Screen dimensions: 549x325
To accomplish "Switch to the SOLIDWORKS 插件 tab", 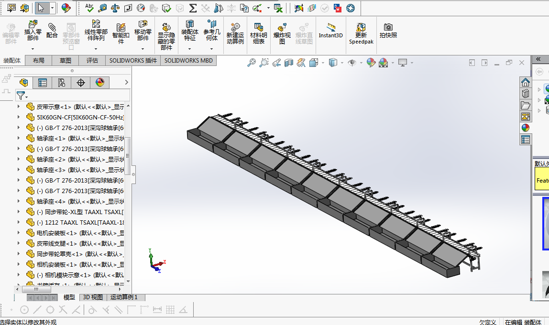I will pos(133,61).
